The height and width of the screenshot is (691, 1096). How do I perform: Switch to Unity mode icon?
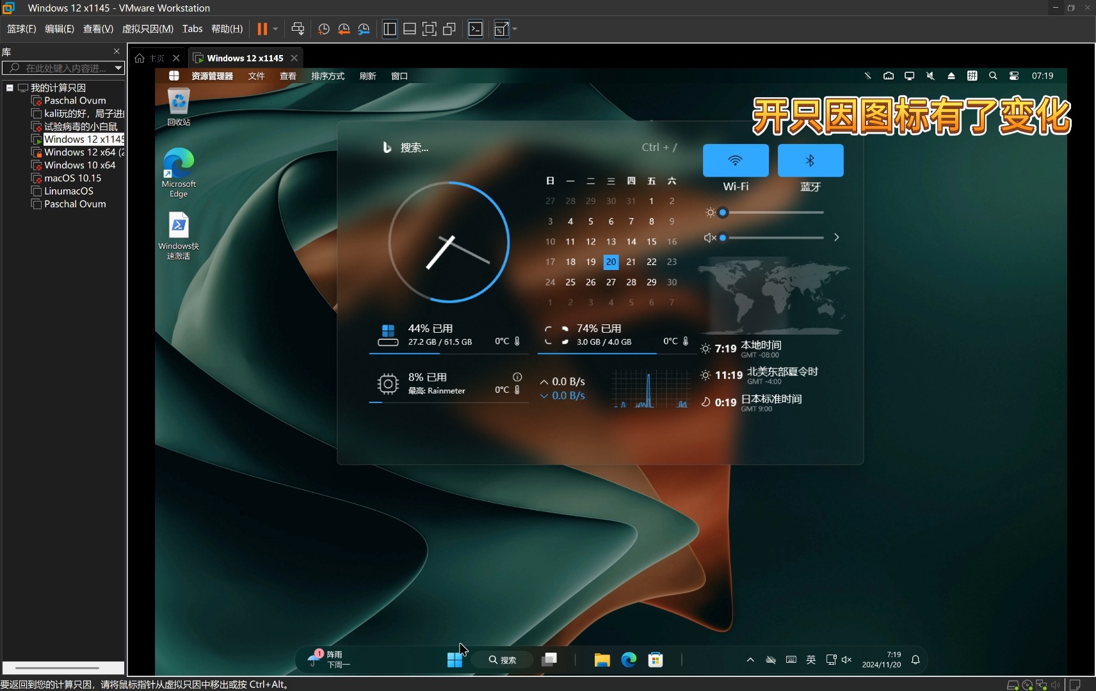[x=449, y=29]
